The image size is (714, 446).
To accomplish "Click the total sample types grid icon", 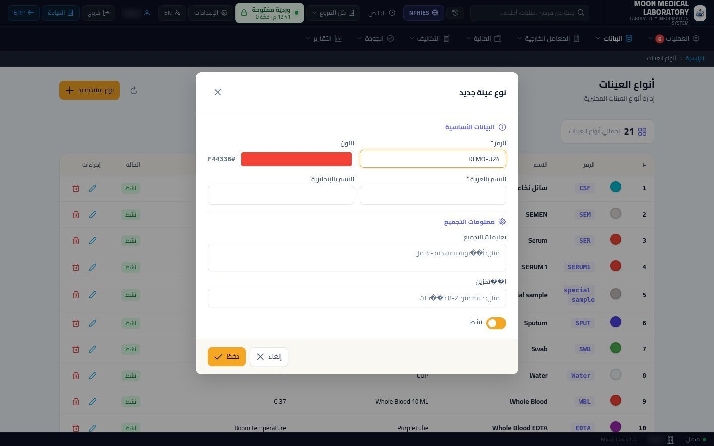I will click(642, 132).
